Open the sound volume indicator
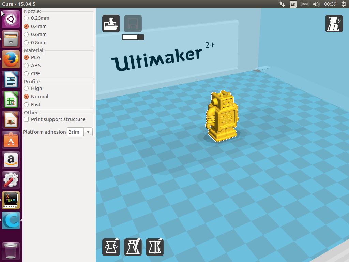The image size is (349, 262). 316,4
